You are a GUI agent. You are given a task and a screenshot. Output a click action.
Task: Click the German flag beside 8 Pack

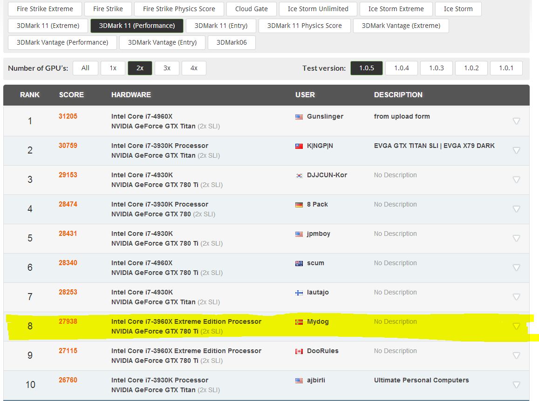coord(299,205)
